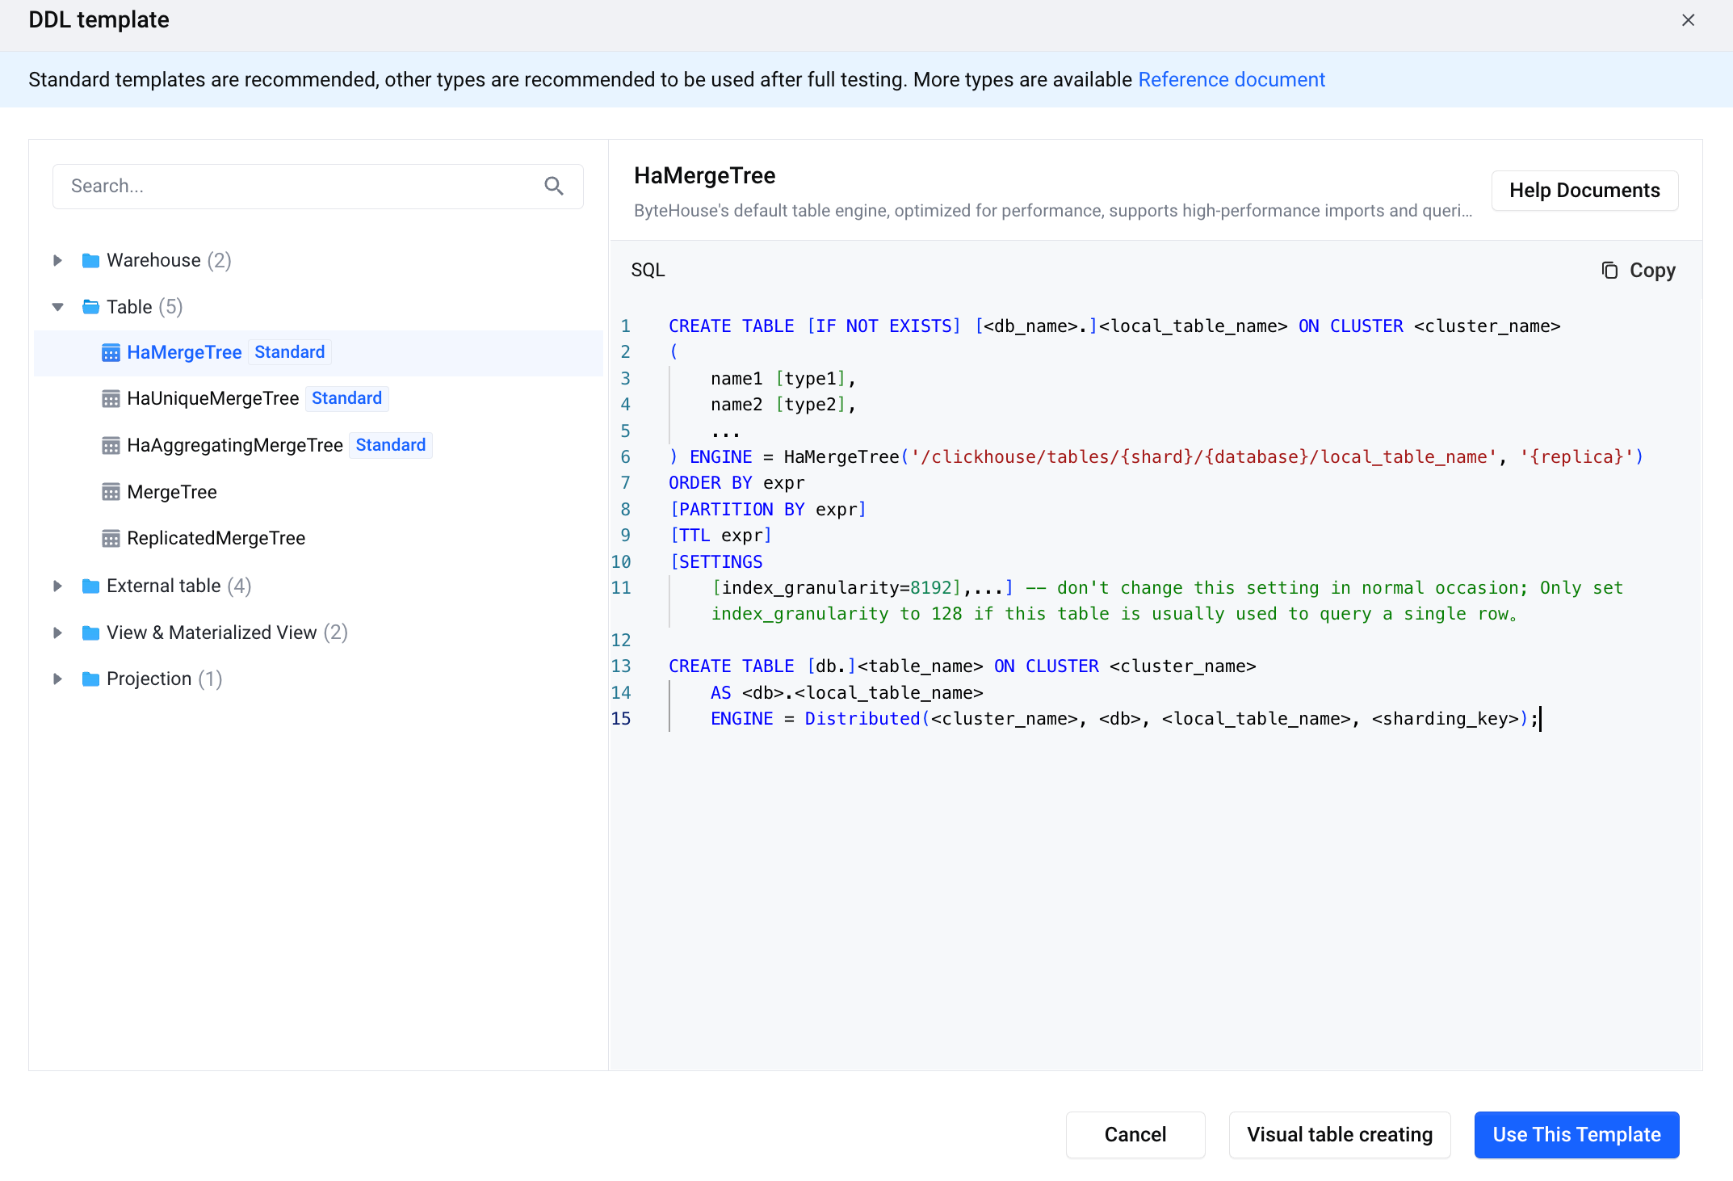Focus the template Search field
This screenshot has width=1733, height=1181.
299,187
